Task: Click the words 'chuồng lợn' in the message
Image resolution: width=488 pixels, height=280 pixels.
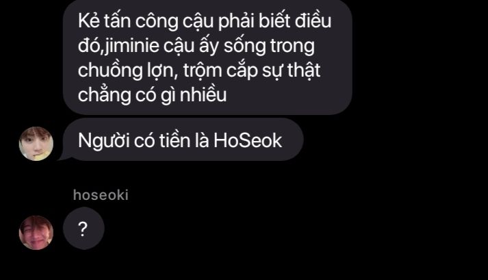Action: click(x=125, y=71)
